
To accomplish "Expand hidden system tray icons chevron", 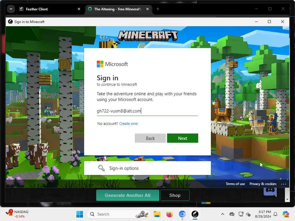I will pos(223,214).
